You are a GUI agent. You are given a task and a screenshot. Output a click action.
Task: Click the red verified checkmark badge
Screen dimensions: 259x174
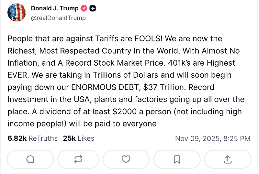coord(84,9)
